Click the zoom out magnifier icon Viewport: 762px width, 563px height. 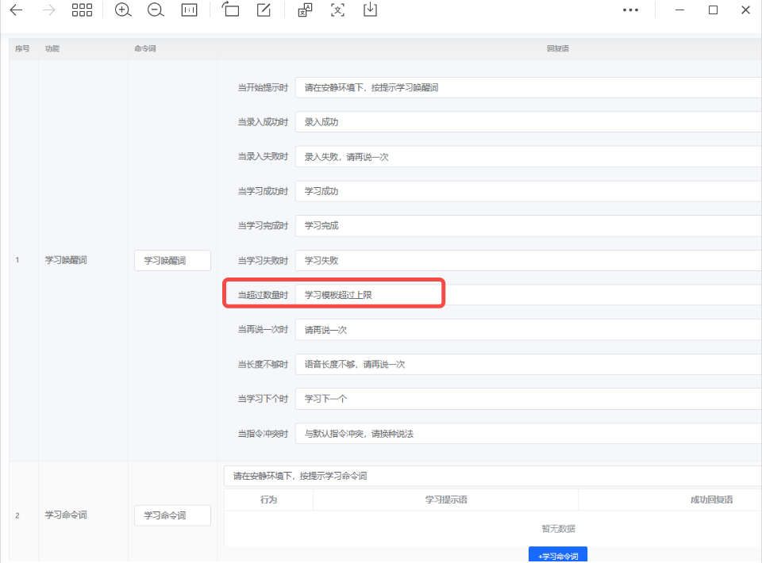tap(156, 10)
